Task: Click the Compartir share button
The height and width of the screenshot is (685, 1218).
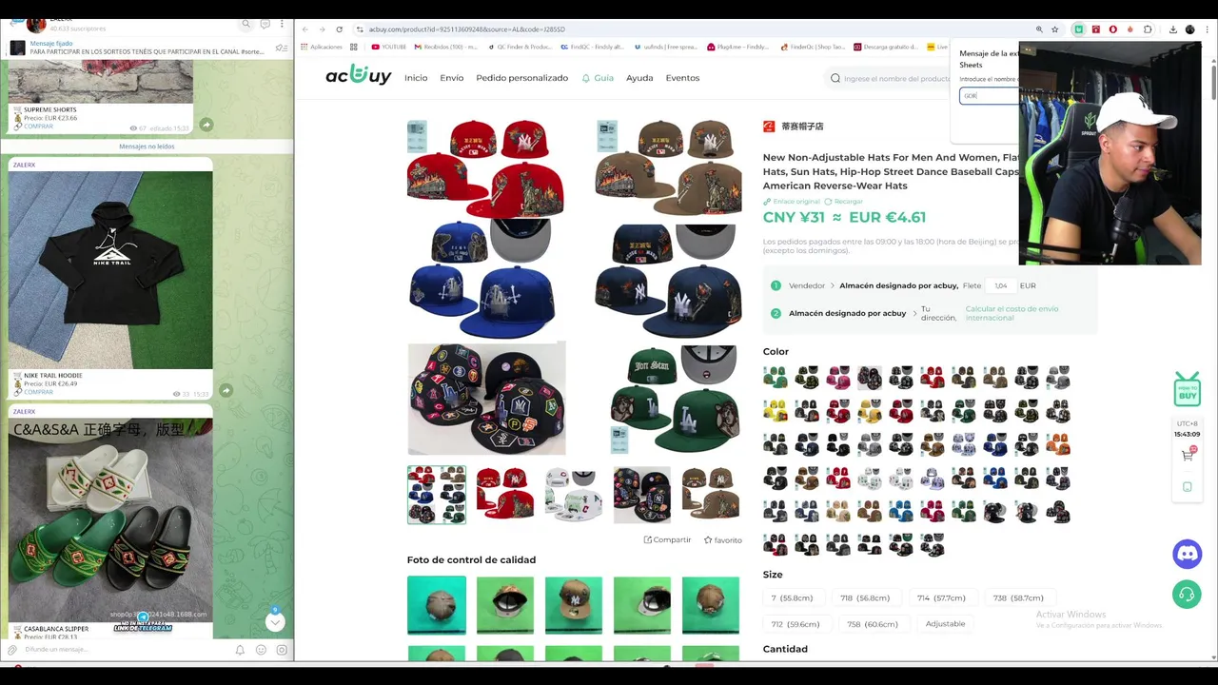Action: click(x=667, y=539)
